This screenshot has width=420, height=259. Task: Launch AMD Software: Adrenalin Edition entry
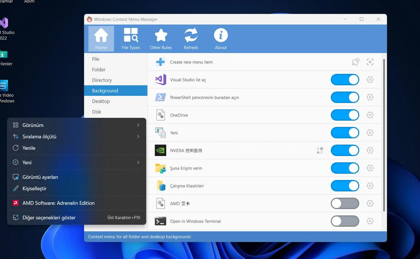click(77, 203)
